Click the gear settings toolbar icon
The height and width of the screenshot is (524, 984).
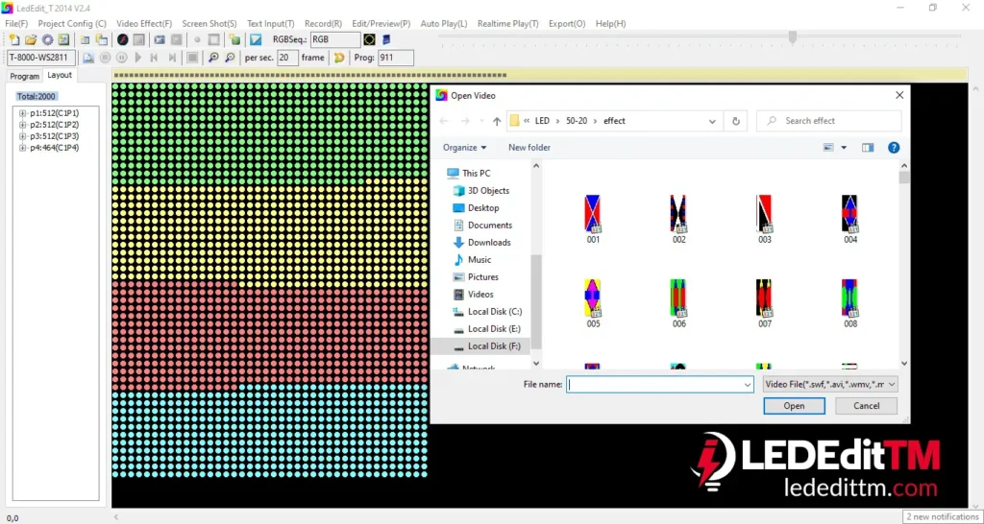[47, 39]
